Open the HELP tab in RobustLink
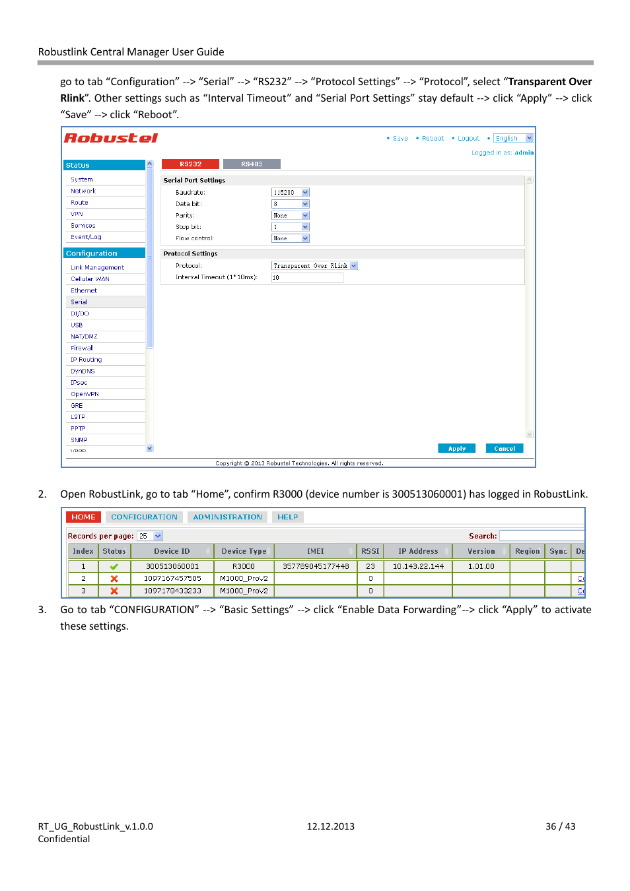The image size is (630, 891). point(287,517)
